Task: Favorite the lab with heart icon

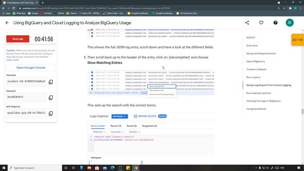Action: point(261,23)
